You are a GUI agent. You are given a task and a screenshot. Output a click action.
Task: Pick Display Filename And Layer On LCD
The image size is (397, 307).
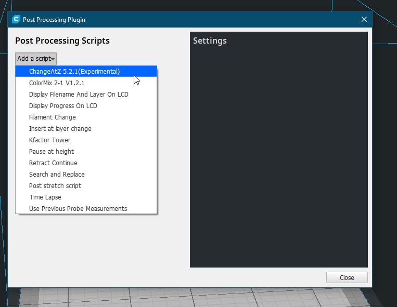pyautogui.click(x=86, y=94)
